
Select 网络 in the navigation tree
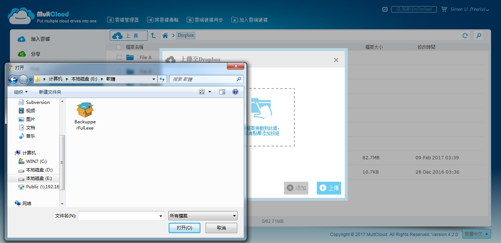(23, 203)
